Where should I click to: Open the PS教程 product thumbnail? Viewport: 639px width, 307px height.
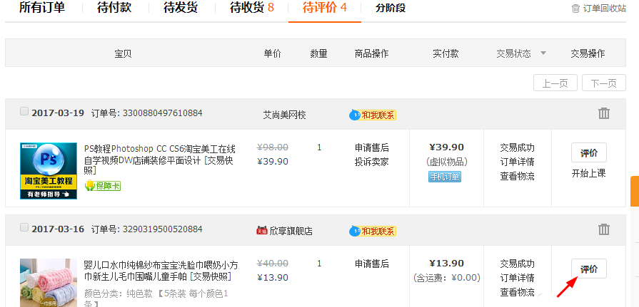coord(49,171)
